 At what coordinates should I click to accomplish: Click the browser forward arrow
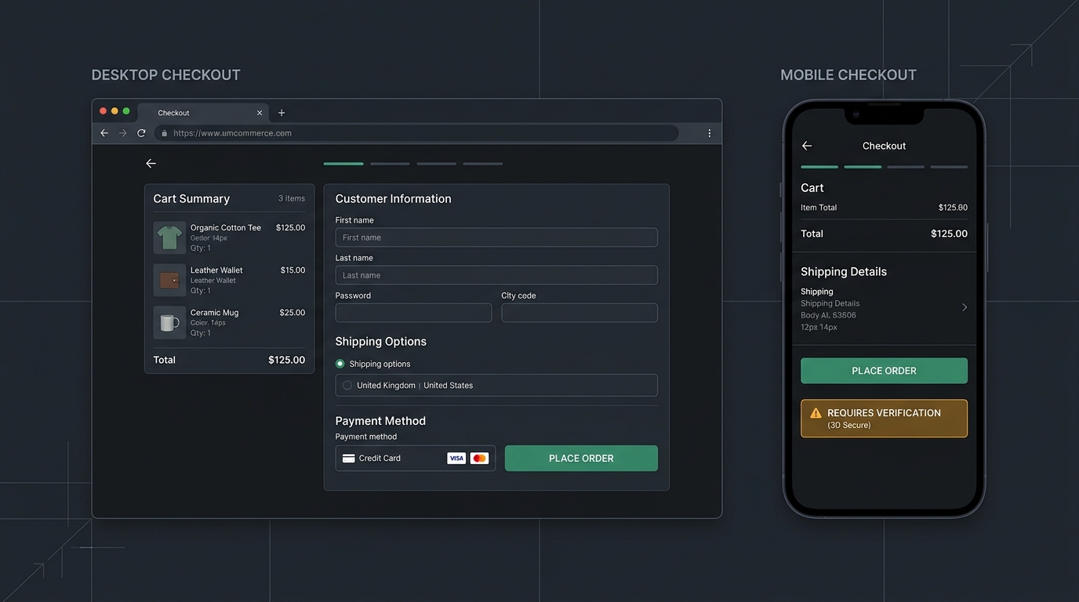click(122, 133)
